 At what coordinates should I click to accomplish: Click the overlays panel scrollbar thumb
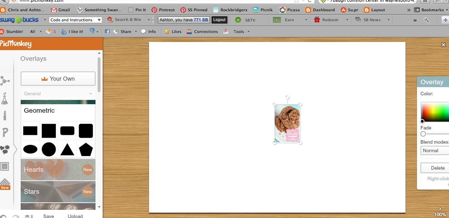(99, 74)
